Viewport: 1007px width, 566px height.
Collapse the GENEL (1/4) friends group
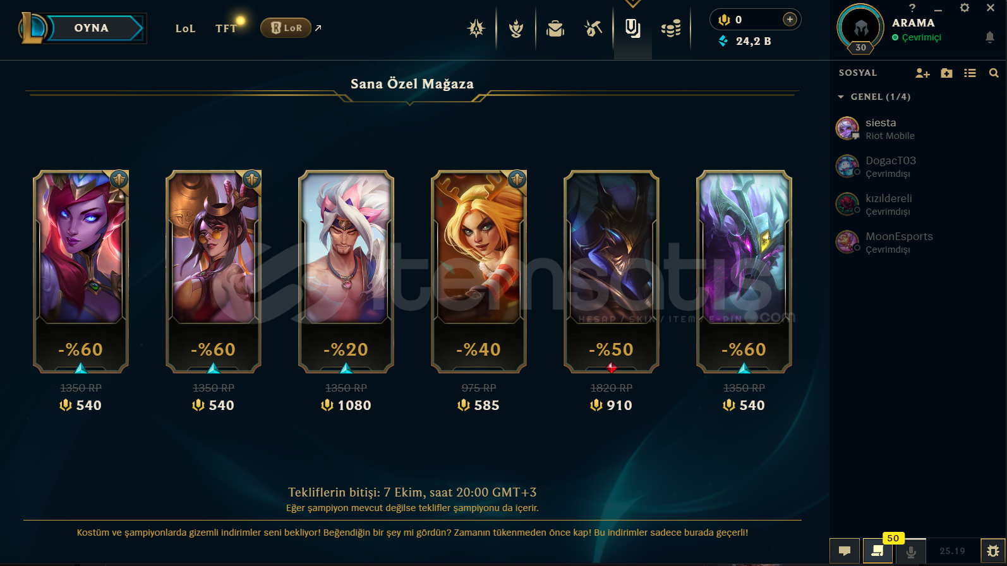tap(874, 97)
